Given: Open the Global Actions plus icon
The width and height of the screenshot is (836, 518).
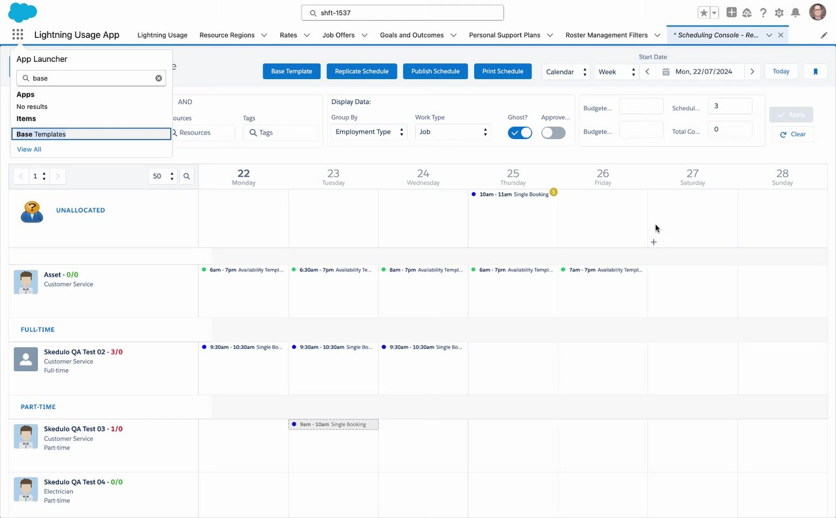Looking at the screenshot, I should (x=731, y=12).
